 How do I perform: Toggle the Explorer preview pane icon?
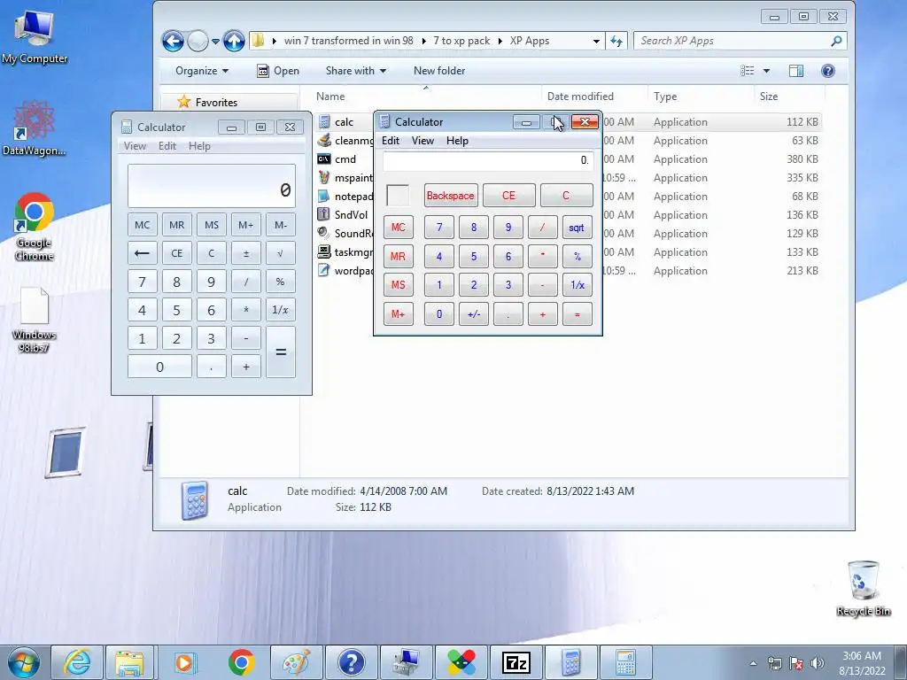(x=796, y=71)
